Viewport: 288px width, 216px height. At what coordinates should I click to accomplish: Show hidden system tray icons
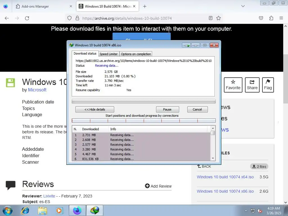tap(246, 211)
